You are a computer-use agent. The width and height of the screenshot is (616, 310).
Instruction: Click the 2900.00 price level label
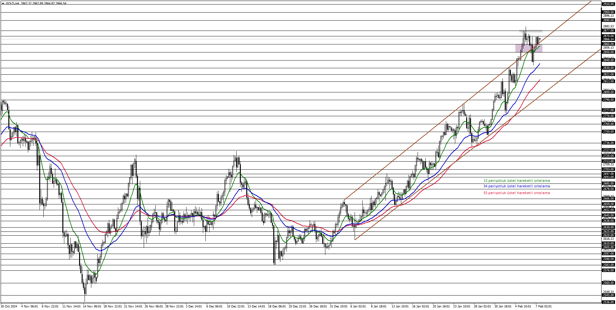(608, 12)
